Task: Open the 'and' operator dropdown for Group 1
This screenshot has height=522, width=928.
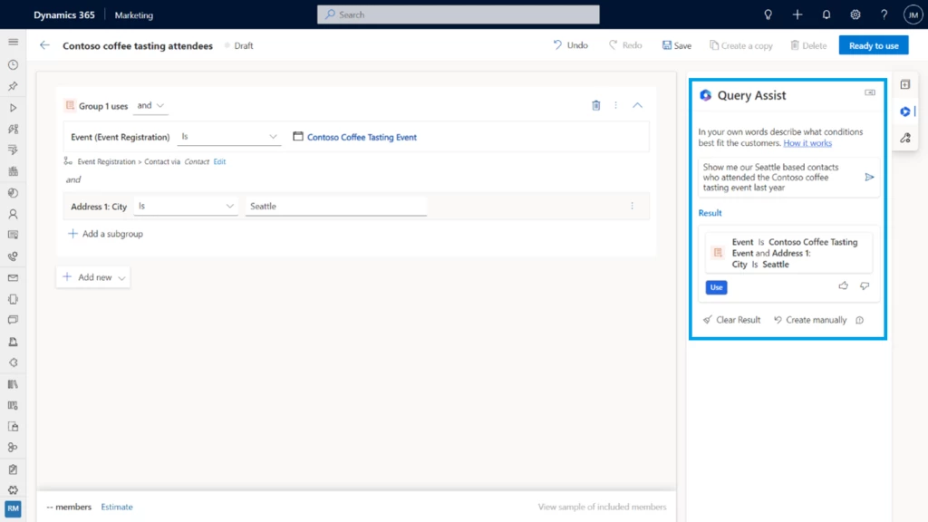Action: pos(151,105)
